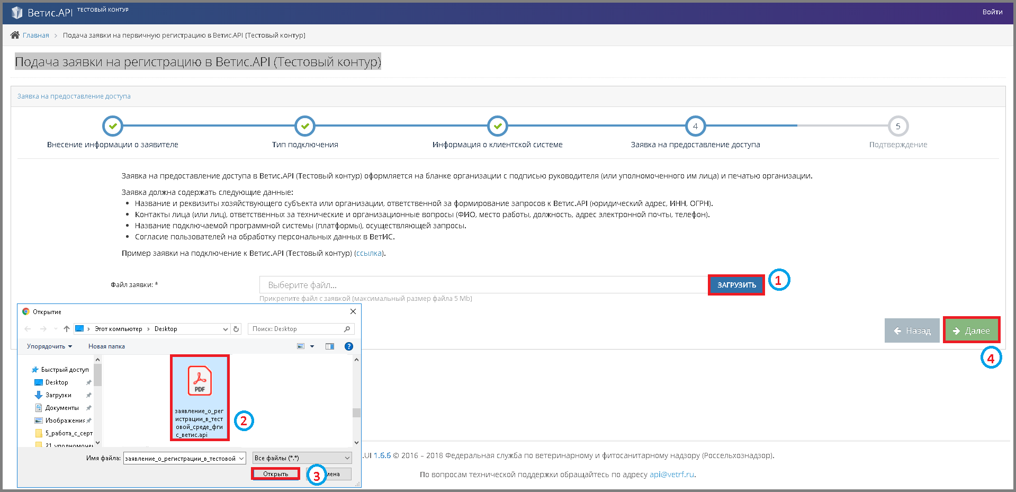Open the recent locations dropdown arrow
Screen dimensions: 1016x492
point(56,329)
